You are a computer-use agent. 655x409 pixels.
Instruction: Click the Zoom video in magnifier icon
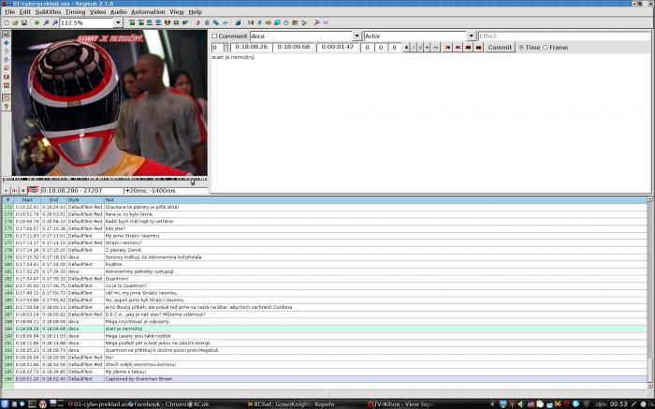46,22
